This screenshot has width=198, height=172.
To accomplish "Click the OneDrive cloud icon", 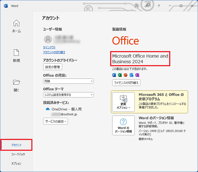I will coord(48,109).
